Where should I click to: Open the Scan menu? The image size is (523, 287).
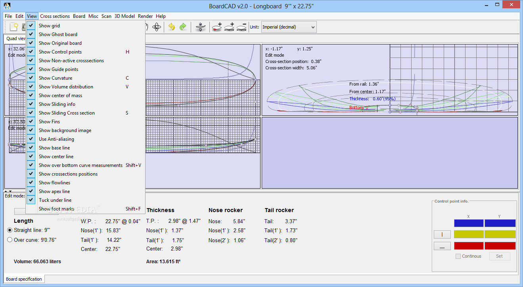click(106, 16)
